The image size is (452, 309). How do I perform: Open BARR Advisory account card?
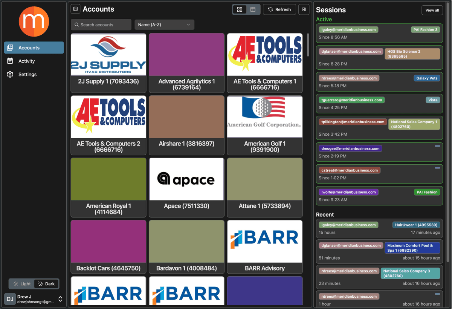click(265, 247)
